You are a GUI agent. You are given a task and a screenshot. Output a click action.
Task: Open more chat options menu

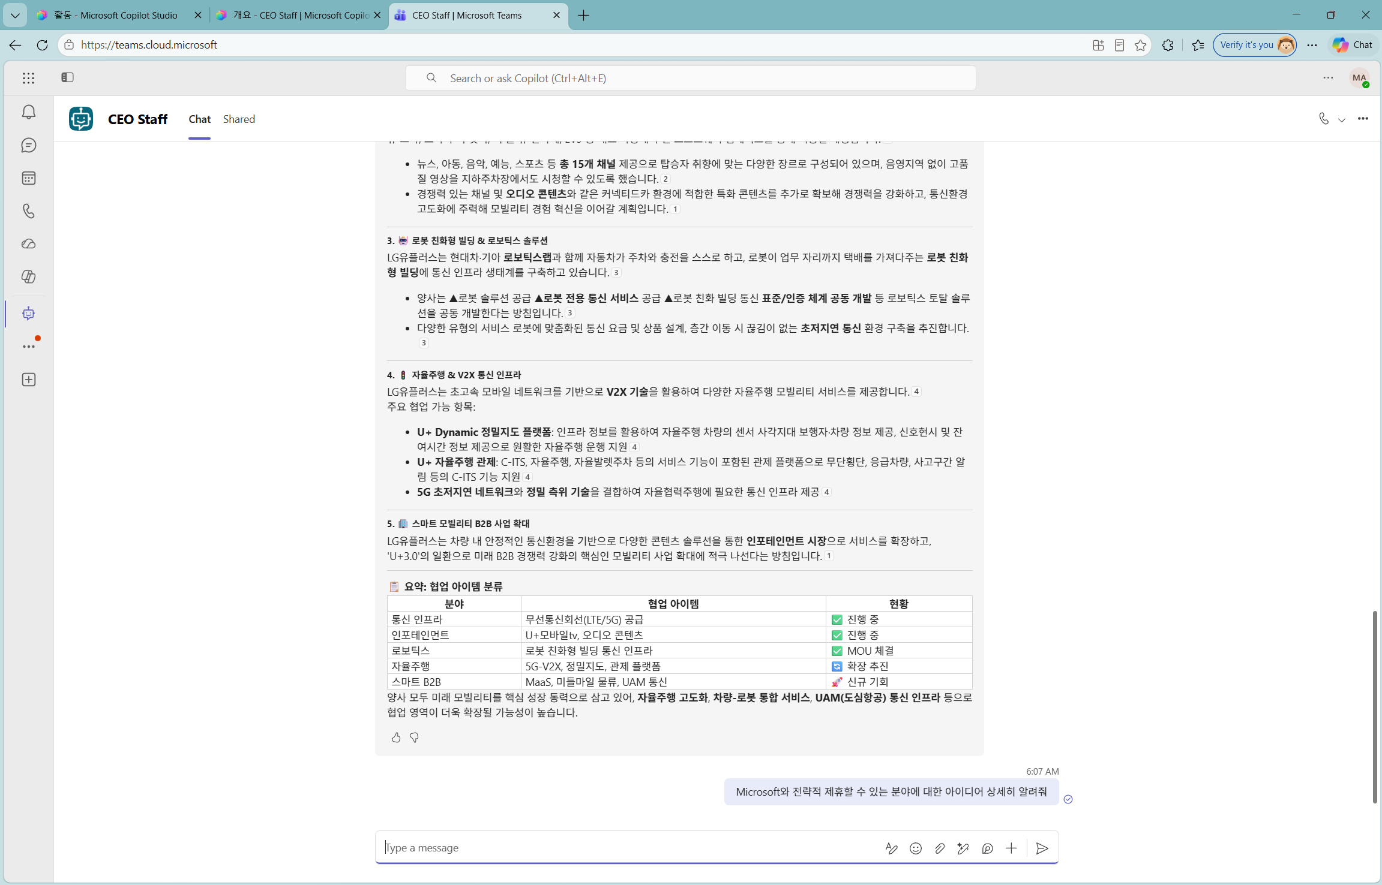point(1363,119)
